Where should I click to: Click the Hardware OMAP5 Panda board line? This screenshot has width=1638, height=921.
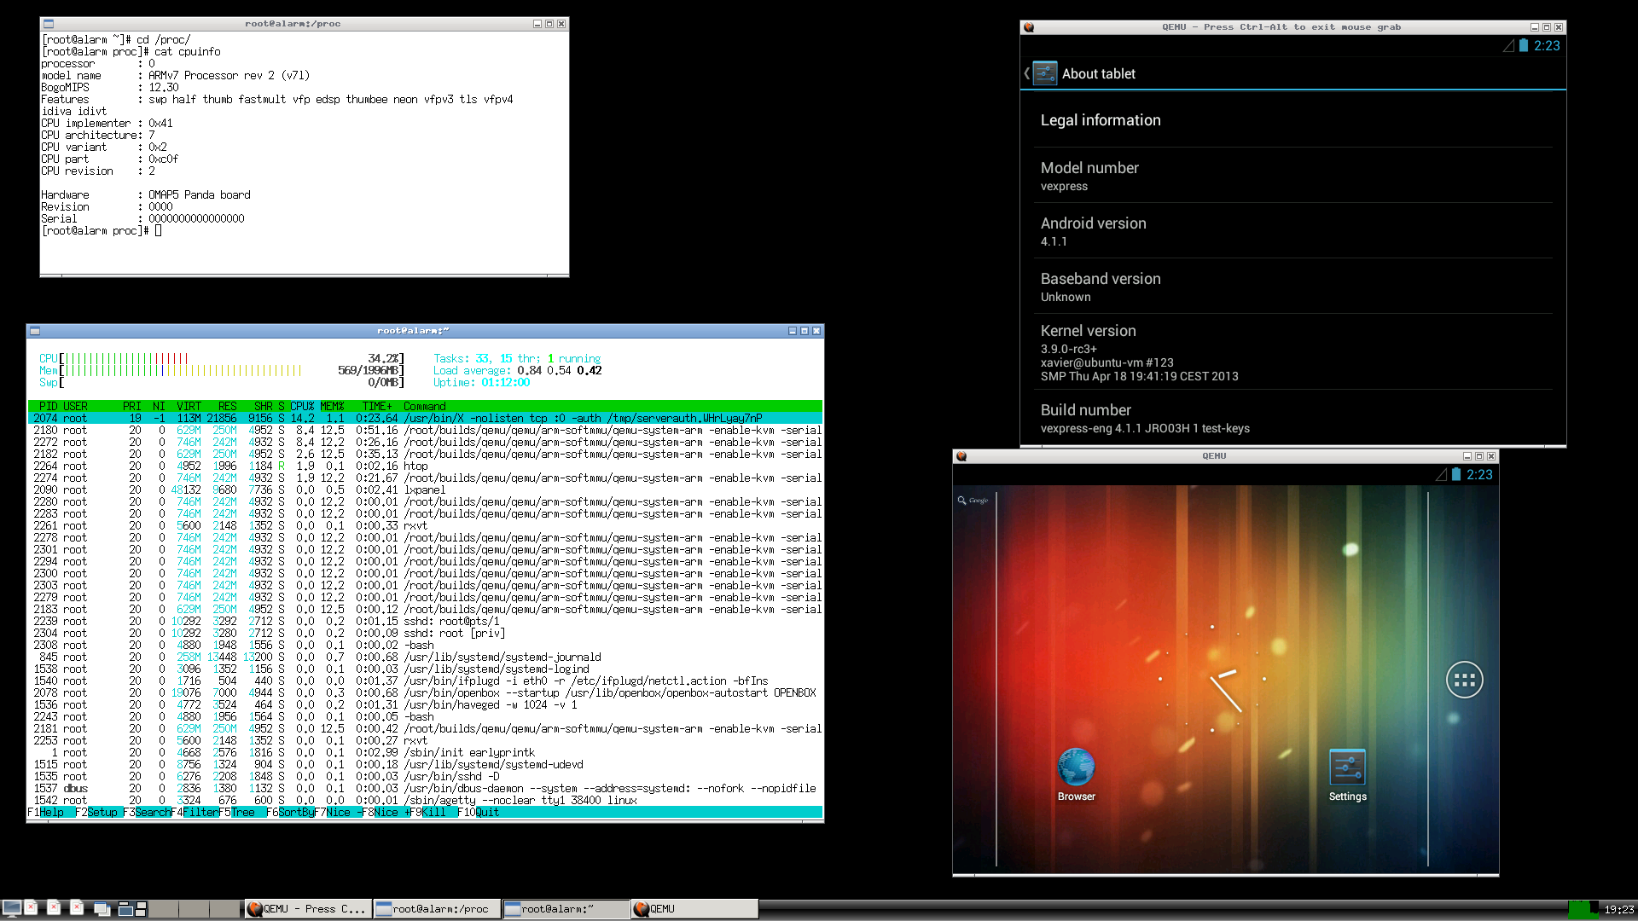[x=146, y=195]
